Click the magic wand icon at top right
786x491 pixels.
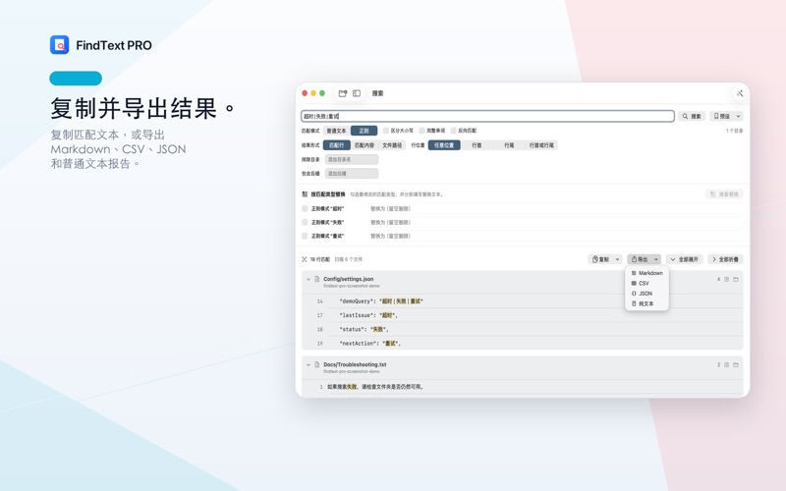pos(740,93)
